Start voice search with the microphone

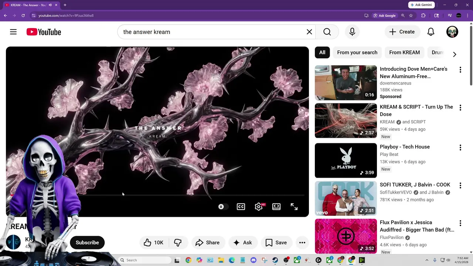(352, 32)
